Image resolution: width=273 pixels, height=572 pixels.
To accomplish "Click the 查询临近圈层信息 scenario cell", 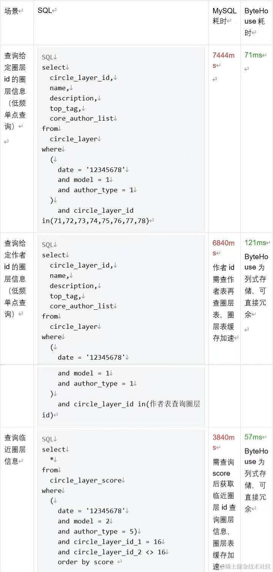I will coord(15,449).
